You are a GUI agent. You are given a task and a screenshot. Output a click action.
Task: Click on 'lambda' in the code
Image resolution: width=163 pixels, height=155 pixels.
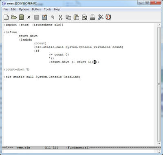26,40
